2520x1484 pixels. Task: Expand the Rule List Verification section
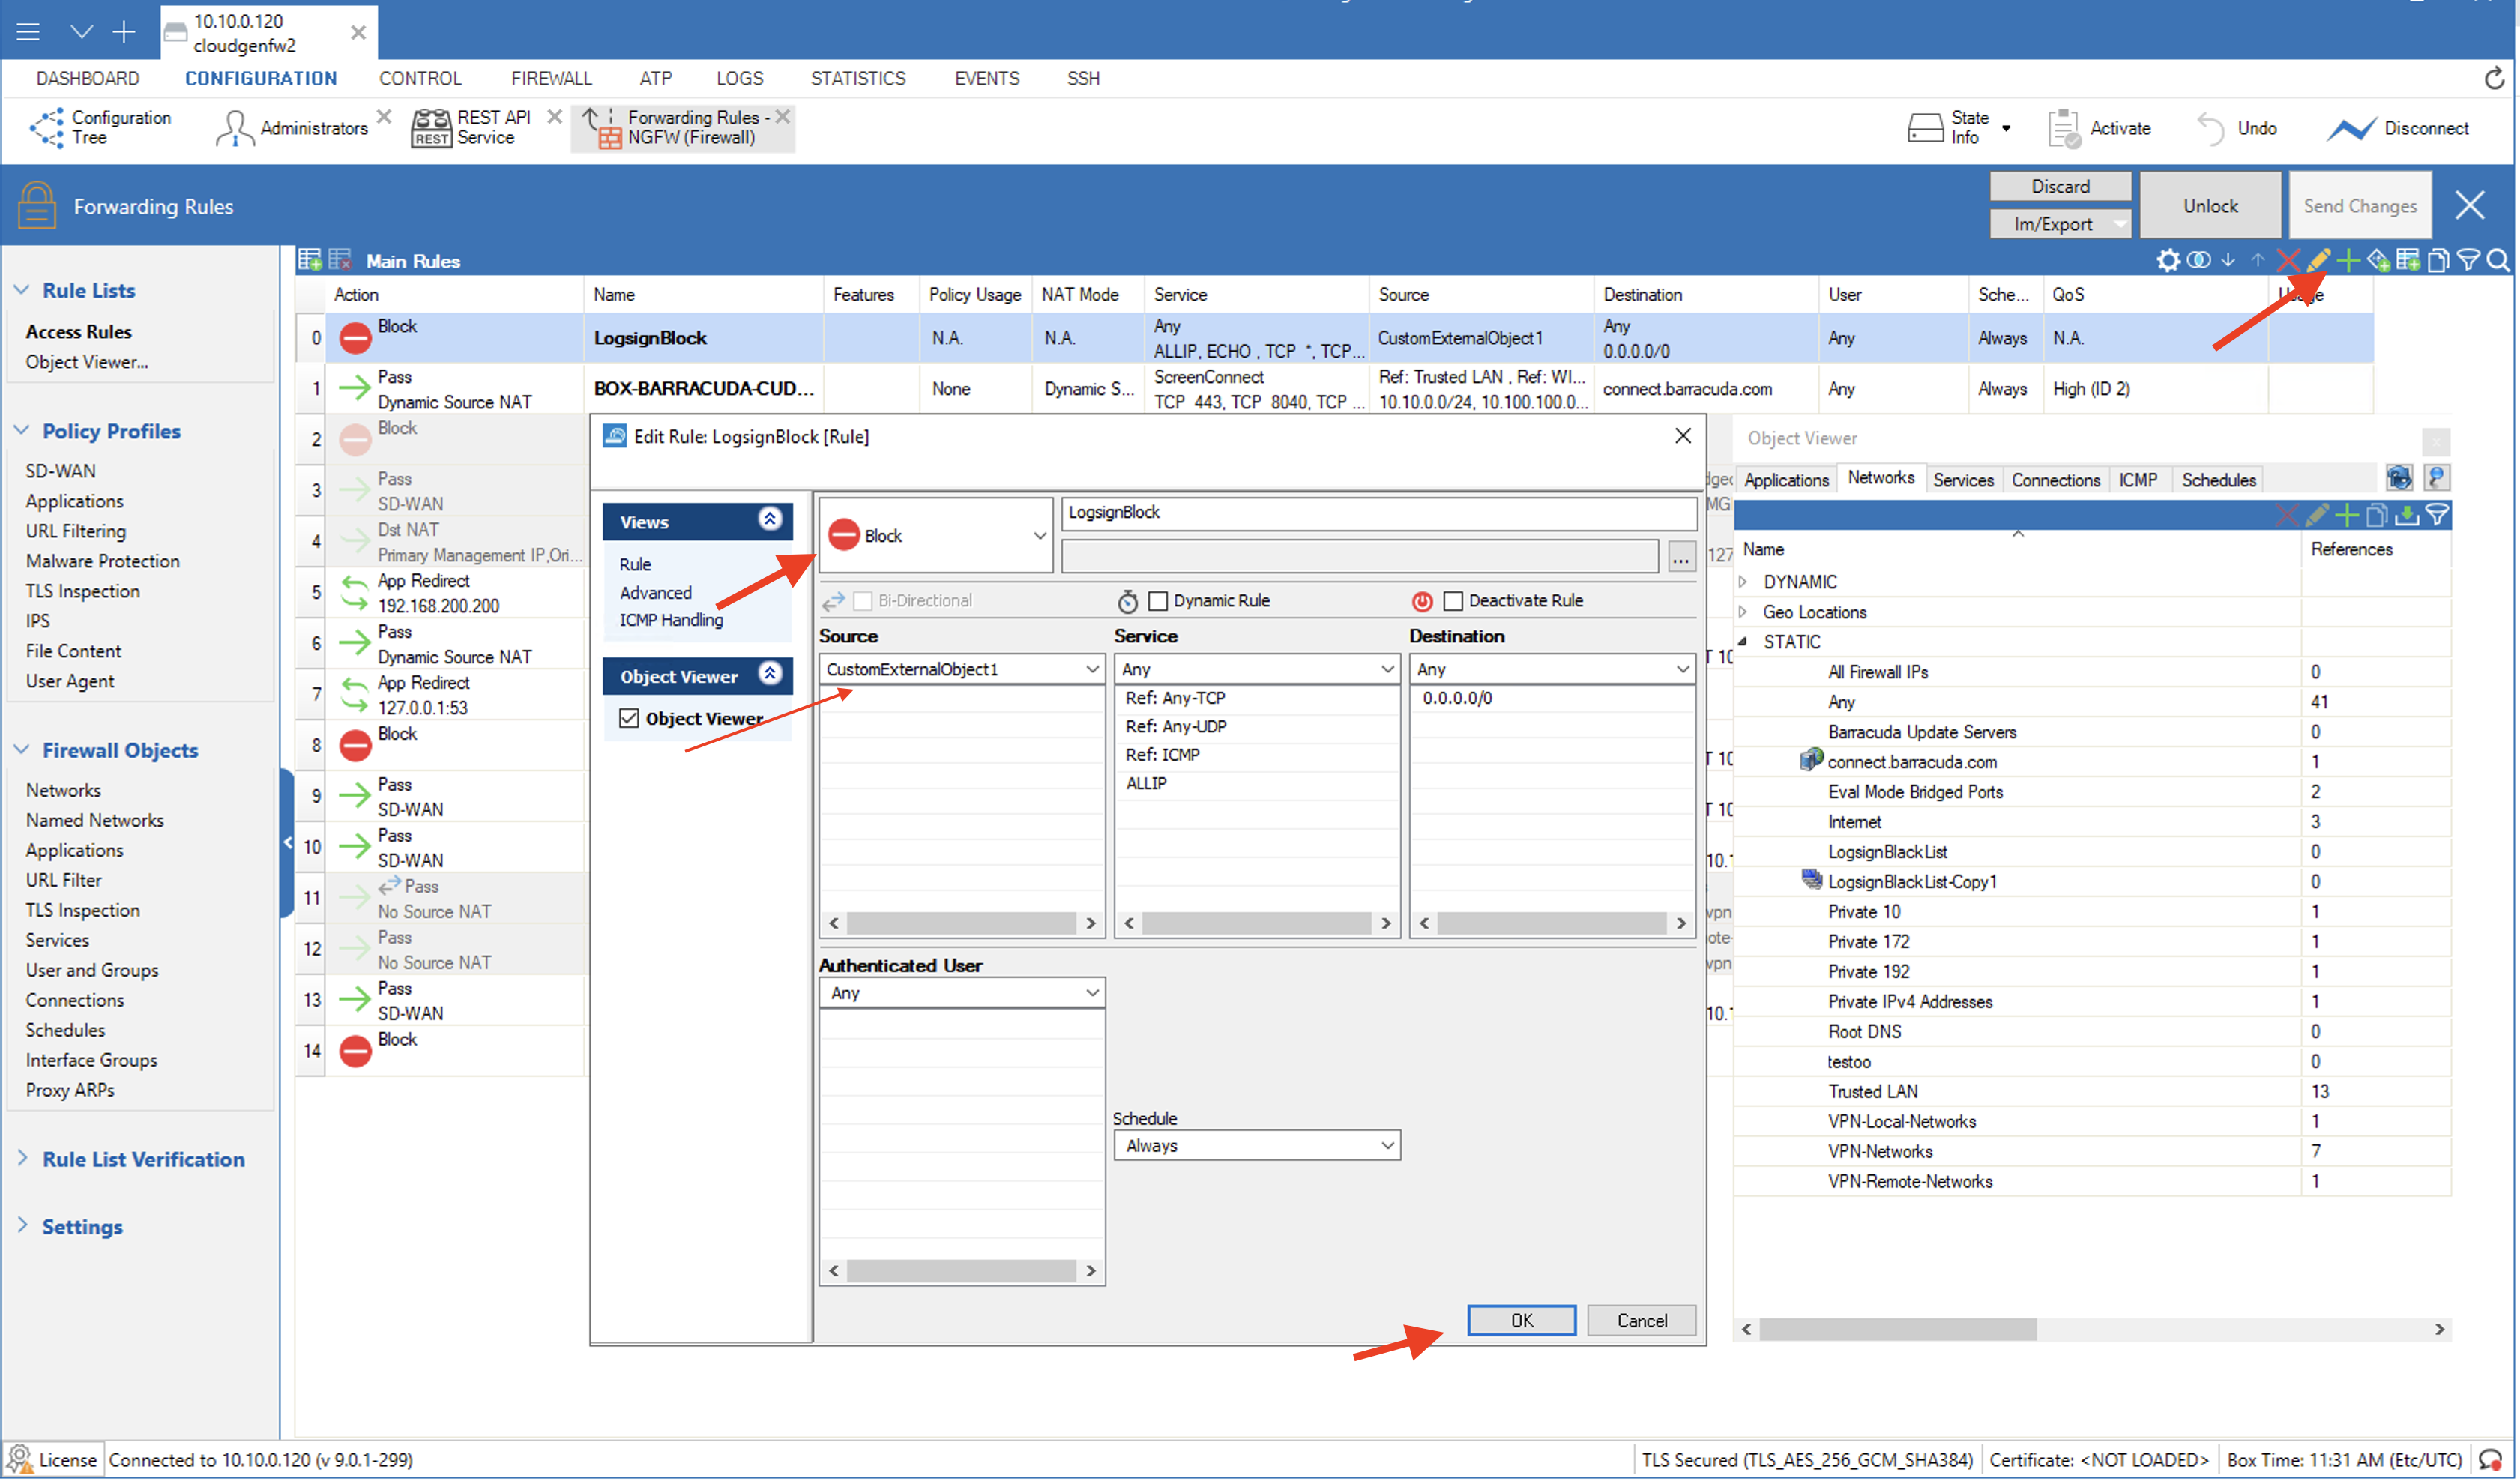(x=23, y=1159)
